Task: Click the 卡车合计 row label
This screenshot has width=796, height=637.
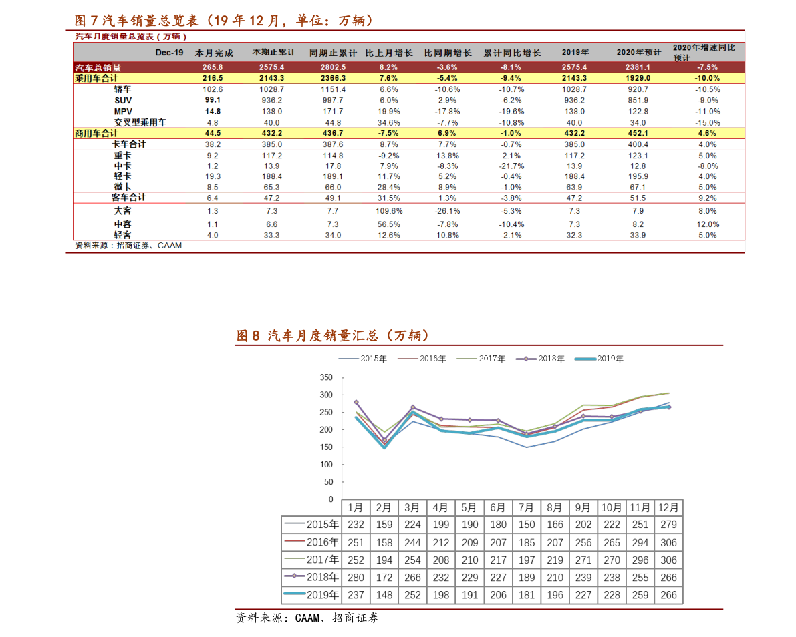Action: pos(128,144)
